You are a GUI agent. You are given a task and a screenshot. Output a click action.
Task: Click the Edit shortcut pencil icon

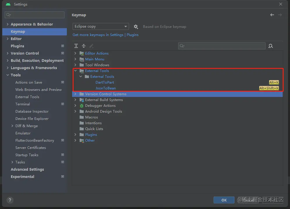click(x=91, y=46)
